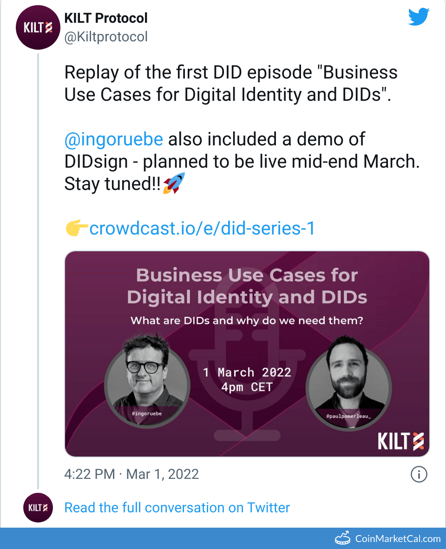
Task: Click the 1 March 2022 4pm CET text
Action: coord(247,379)
